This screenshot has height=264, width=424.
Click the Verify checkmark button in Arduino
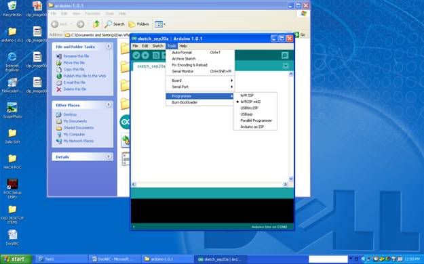[136, 56]
